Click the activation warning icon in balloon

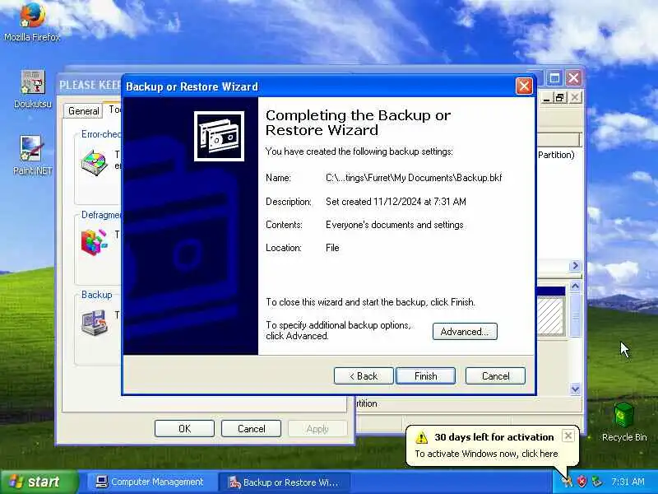(421, 438)
